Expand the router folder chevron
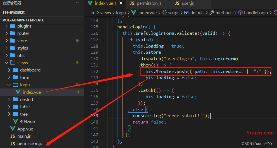Screen dimensions: 277x148 [x=6, y=33]
